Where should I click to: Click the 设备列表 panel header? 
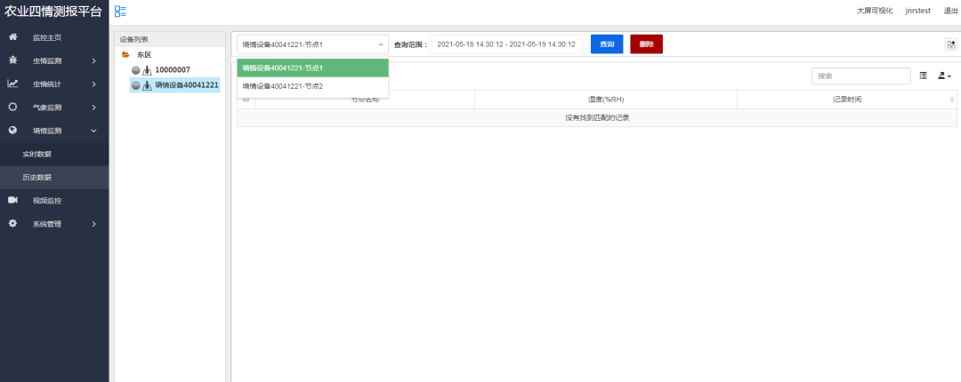click(x=170, y=38)
